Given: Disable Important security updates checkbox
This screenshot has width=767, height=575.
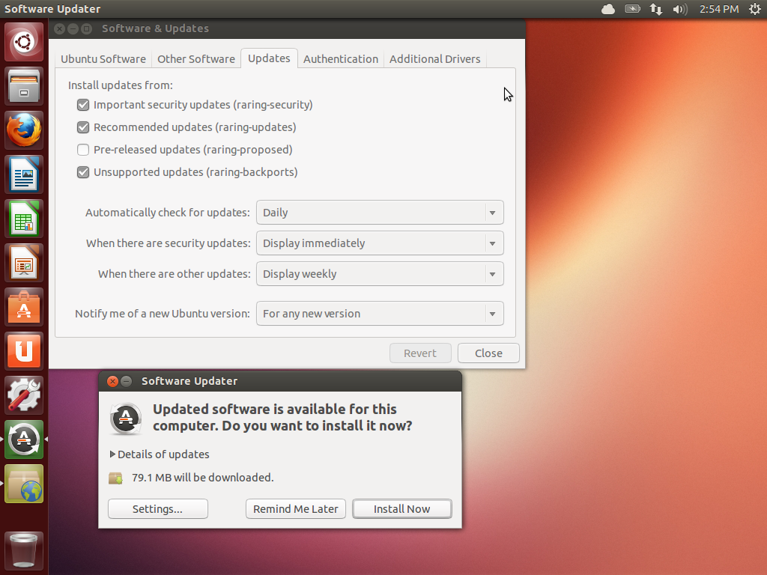Looking at the screenshot, I should [x=83, y=105].
